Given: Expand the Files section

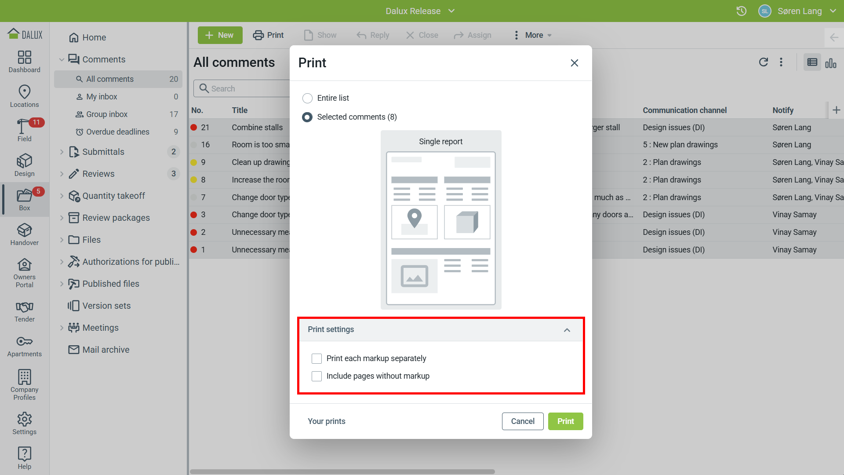Looking at the screenshot, I should pos(62,240).
